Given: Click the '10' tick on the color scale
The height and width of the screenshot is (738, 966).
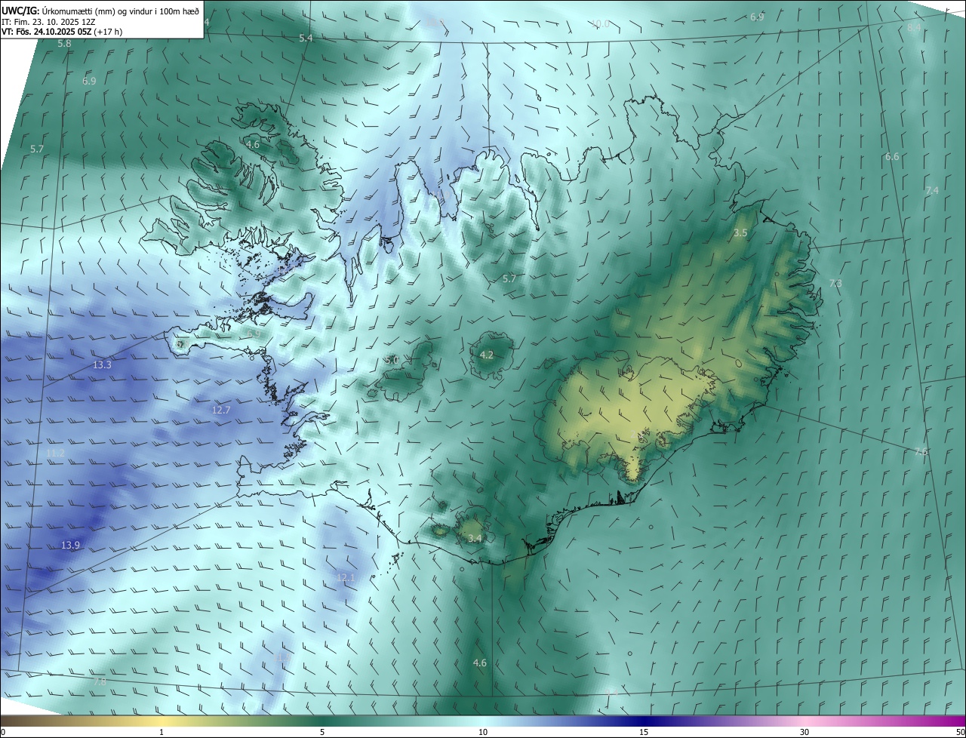Looking at the screenshot, I should [483, 732].
